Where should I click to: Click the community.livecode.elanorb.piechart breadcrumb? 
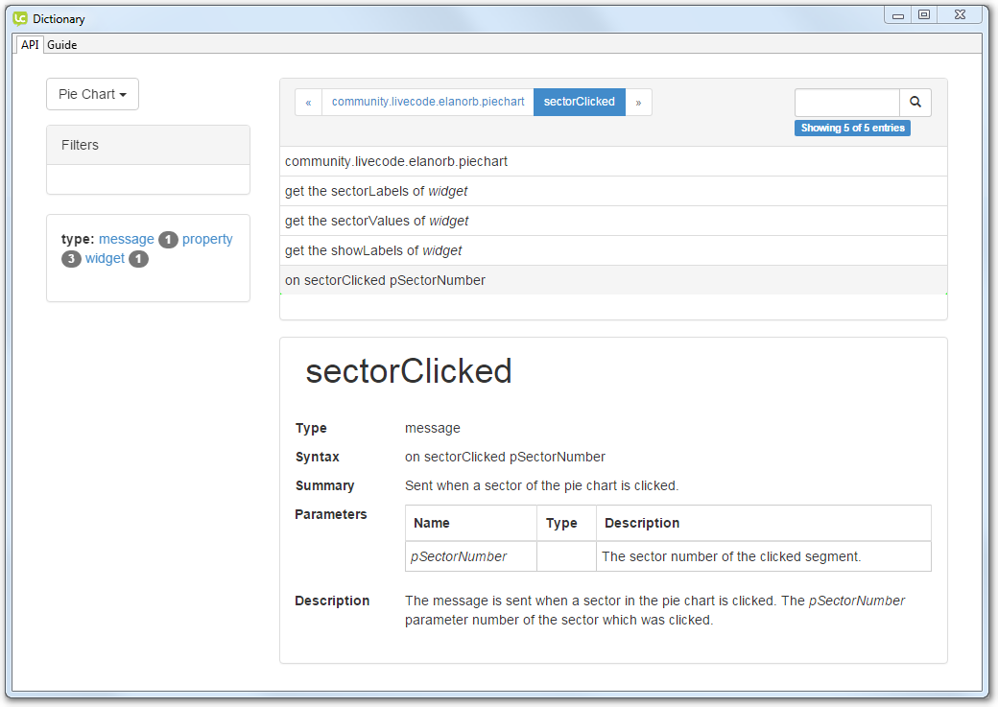(428, 102)
